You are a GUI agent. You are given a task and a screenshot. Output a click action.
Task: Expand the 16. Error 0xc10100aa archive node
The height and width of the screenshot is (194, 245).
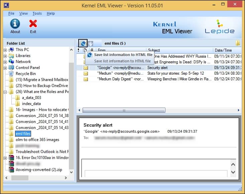(5, 158)
